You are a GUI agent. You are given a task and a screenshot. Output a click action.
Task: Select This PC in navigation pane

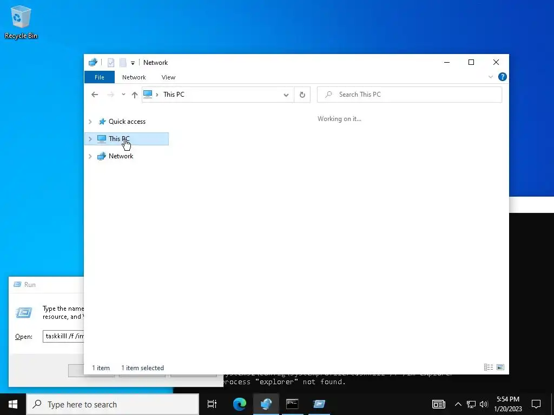127,139
